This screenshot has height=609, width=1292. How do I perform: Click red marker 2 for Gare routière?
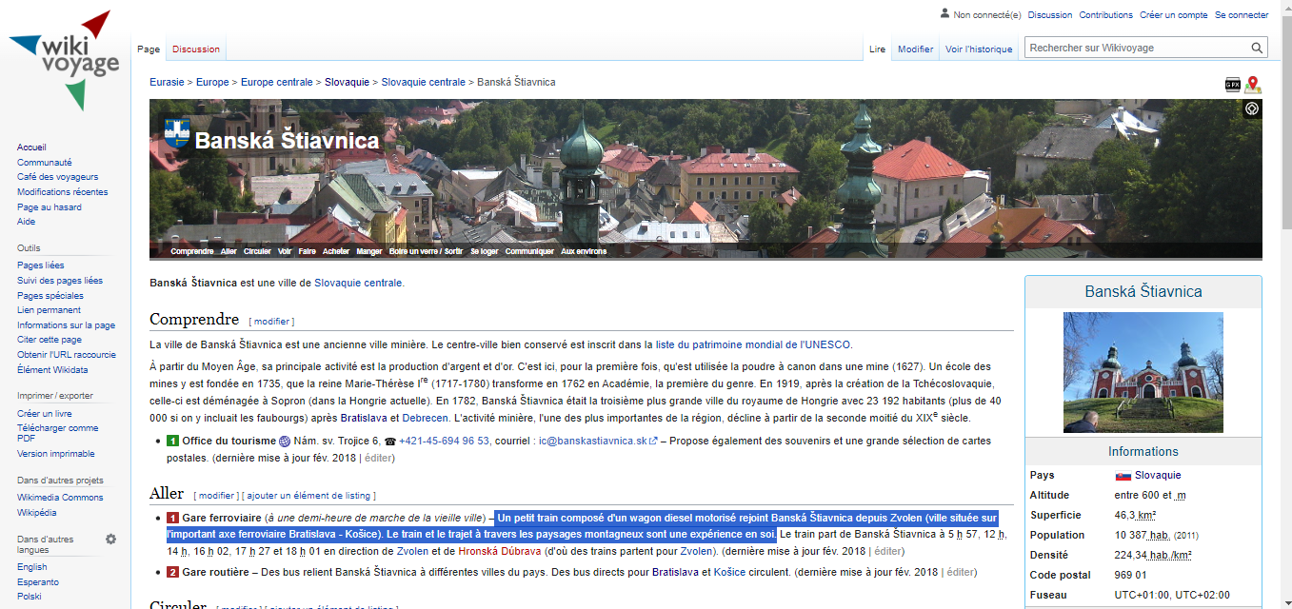[x=172, y=572]
